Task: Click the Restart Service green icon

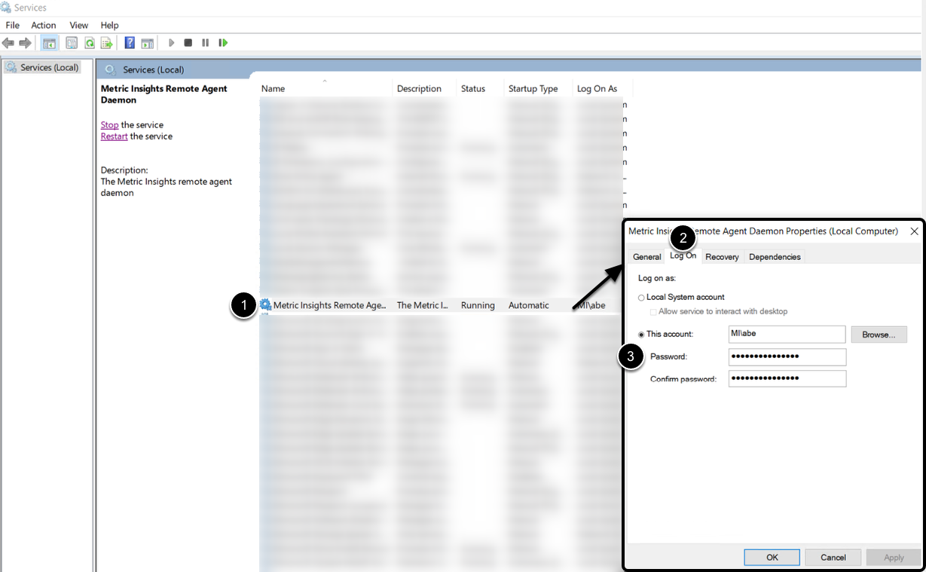Action: click(x=223, y=43)
